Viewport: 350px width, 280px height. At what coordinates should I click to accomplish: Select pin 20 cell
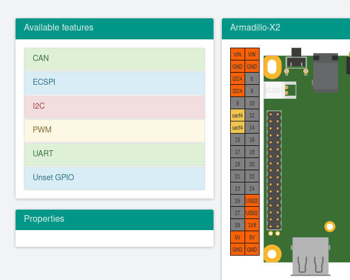pyautogui.click(x=252, y=164)
